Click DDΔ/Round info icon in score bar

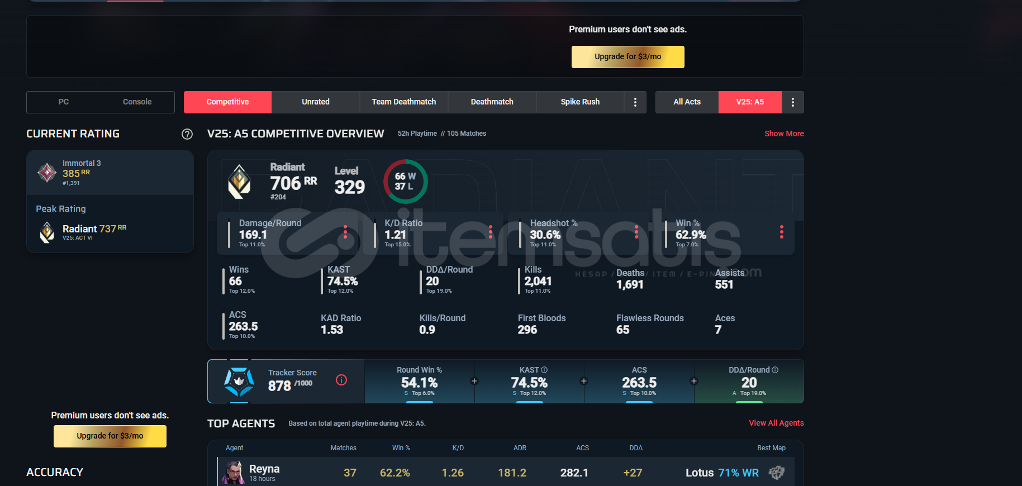pyautogui.click(x=775, y=370)
